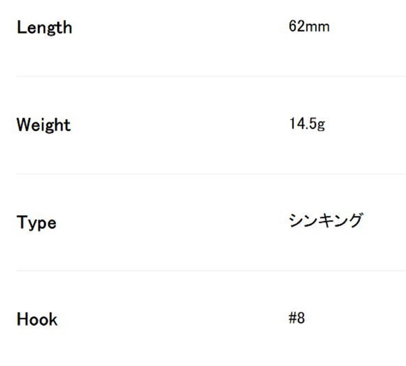Click the last katakana character グ
The image size is (406, 366).
coord(355,220)
